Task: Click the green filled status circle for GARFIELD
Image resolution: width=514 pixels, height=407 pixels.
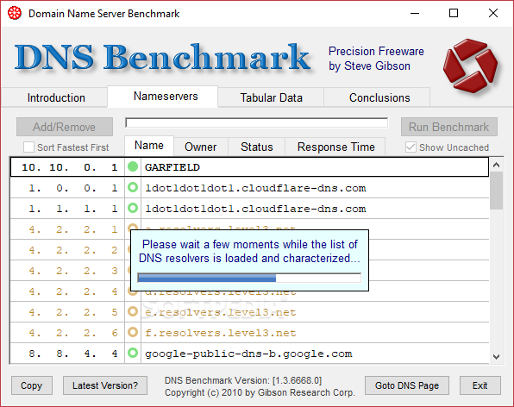Action: pyautogui.click(x=133, y=166)
